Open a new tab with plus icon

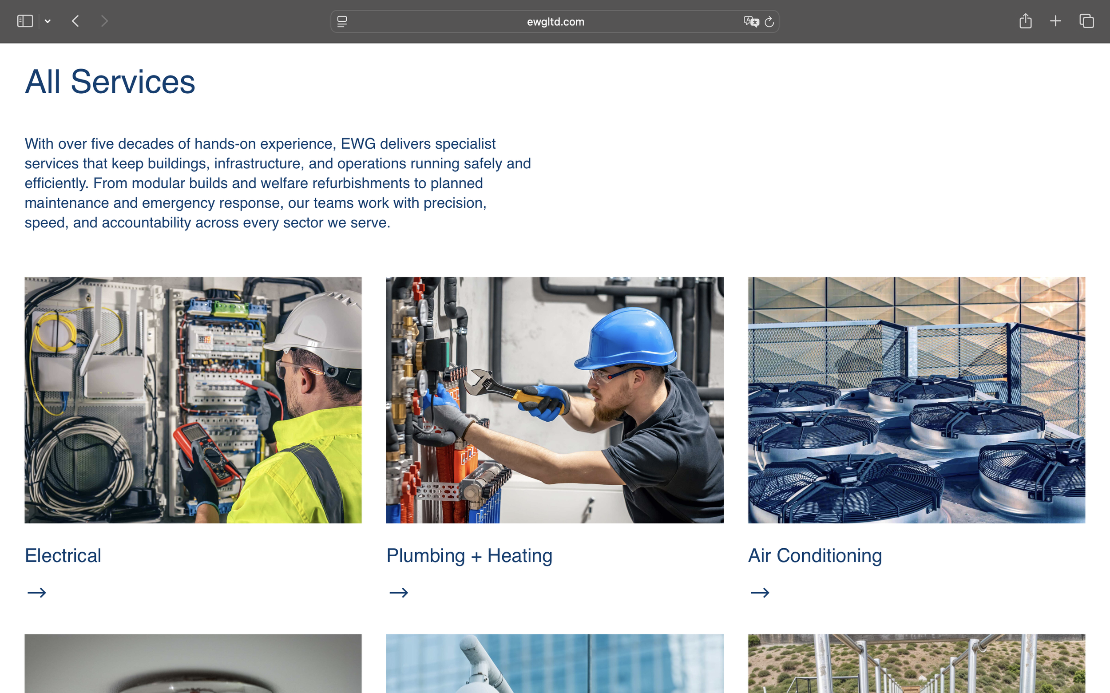point(1055,21)
